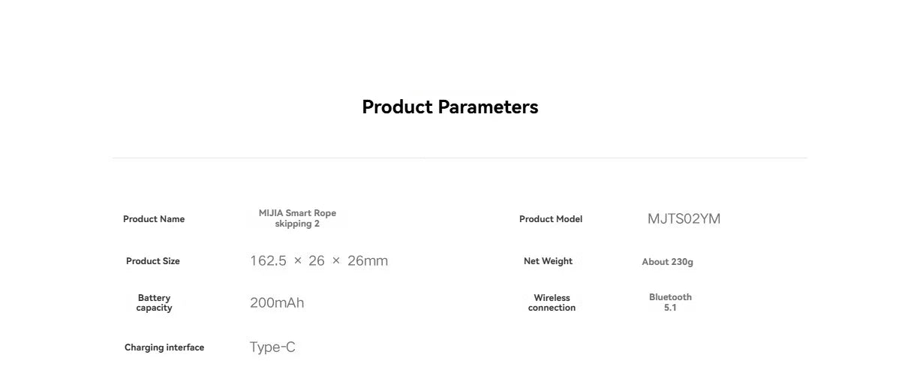Click the first × symbol in dimensions
The image size is (920, 382).
298,261
